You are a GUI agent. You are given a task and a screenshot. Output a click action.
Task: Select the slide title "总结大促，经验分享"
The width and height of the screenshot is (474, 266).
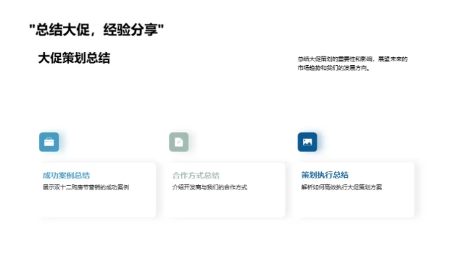click(96, 30)
